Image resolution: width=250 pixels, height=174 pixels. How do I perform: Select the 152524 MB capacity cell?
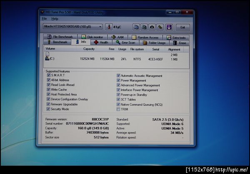tap(87, 59)
